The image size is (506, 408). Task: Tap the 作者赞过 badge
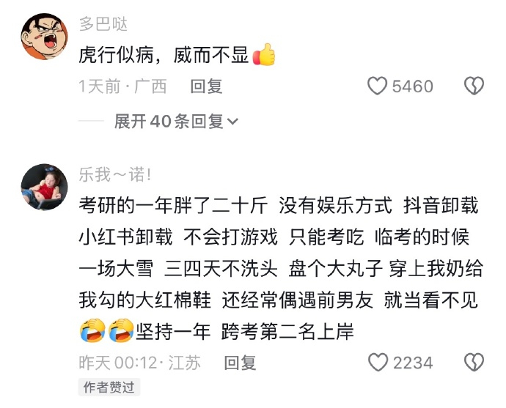coord(109,387)
